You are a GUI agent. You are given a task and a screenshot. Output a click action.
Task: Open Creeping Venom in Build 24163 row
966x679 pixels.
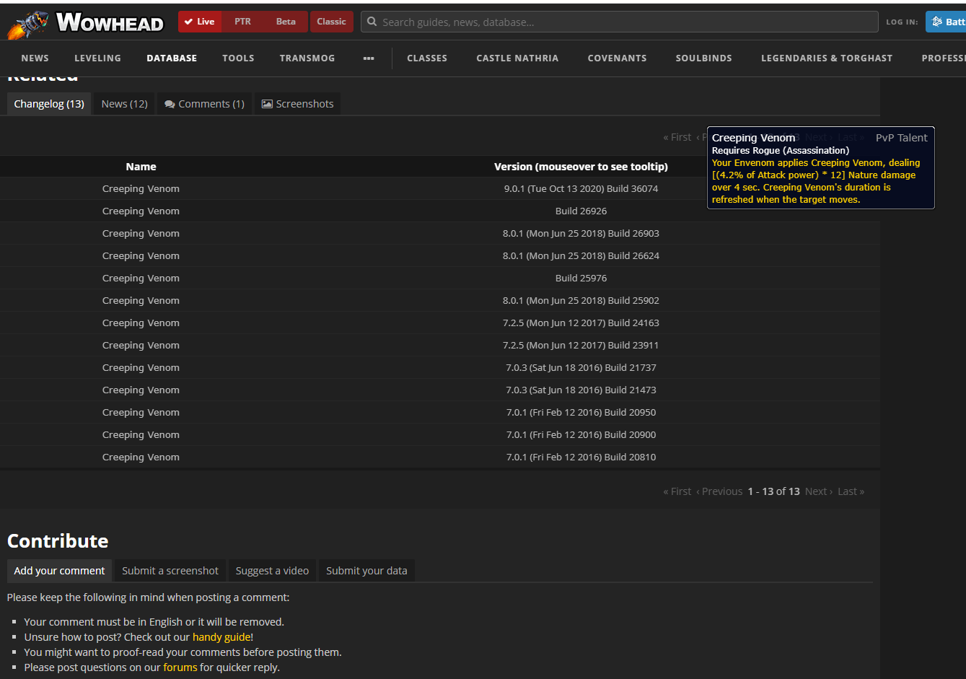coord(141,323)
